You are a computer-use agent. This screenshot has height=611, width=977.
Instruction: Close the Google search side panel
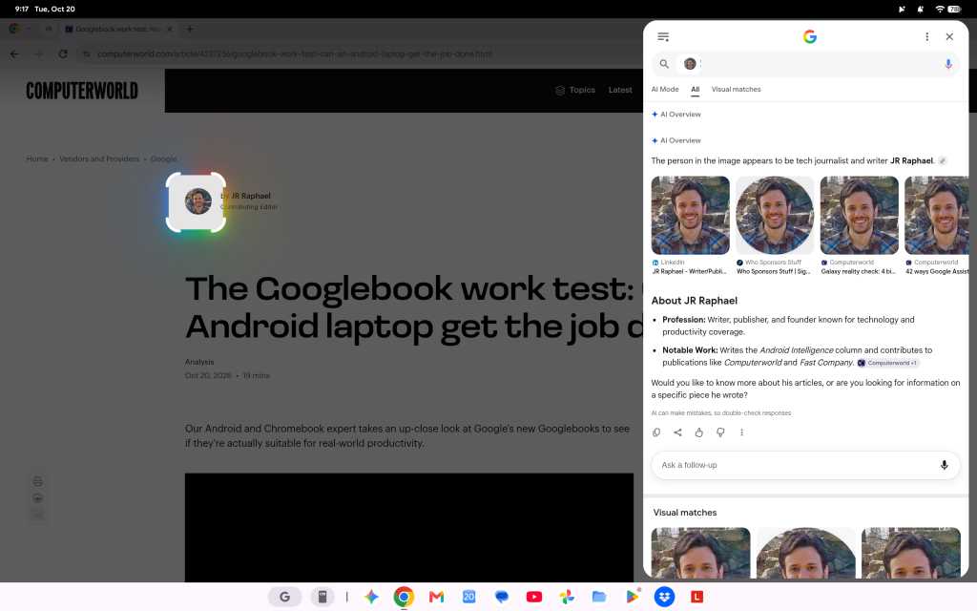click(949, 37)
